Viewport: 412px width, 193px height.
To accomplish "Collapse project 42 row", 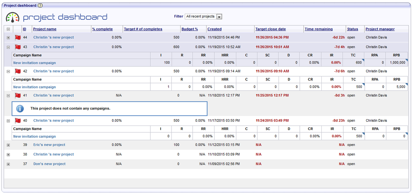I will (8, 71).
